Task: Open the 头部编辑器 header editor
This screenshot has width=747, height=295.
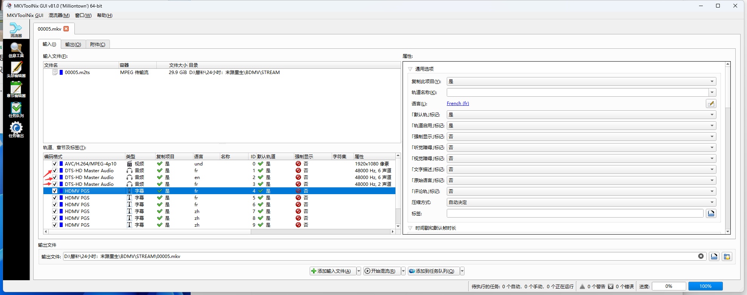Action: pos(16,70)
